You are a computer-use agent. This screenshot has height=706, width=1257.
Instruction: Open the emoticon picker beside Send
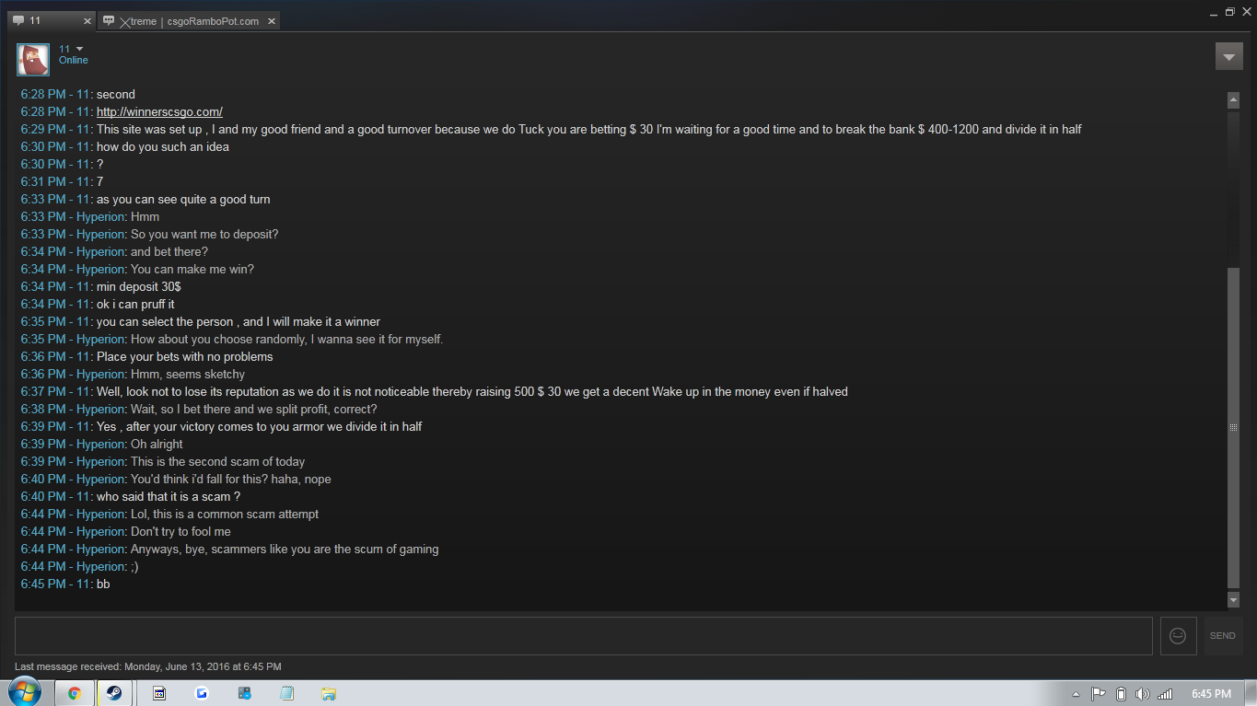click(x=1178, y=636)
